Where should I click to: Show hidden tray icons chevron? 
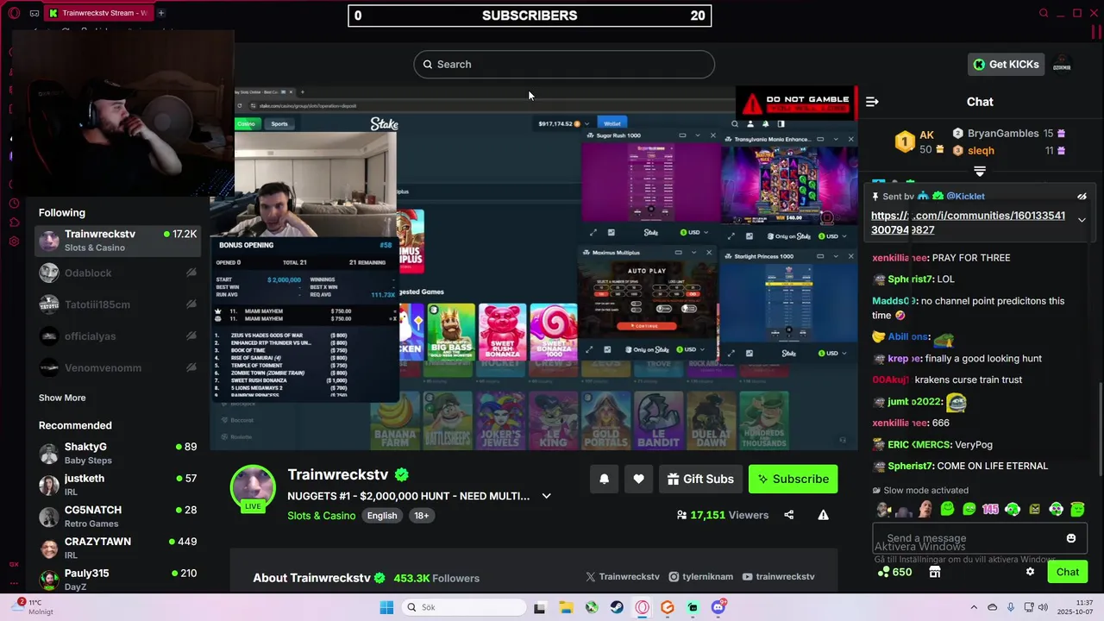coord(974,607)
